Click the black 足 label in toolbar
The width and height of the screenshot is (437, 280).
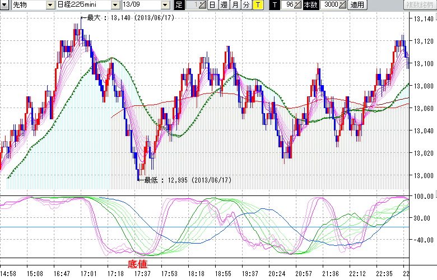tap(179, 5)
